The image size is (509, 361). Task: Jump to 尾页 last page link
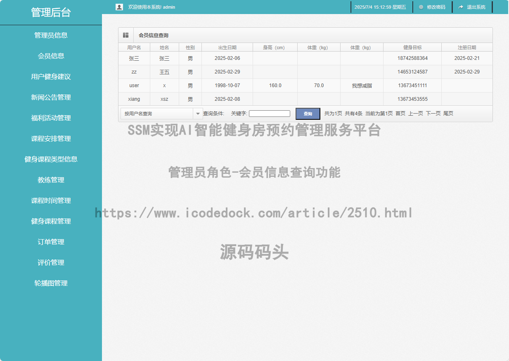pos(448,114)
